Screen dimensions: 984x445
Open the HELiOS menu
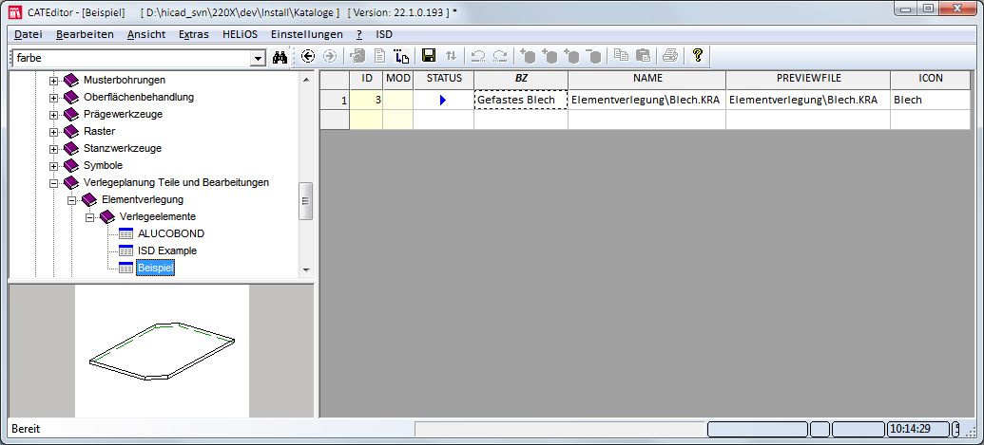(241, 34)
